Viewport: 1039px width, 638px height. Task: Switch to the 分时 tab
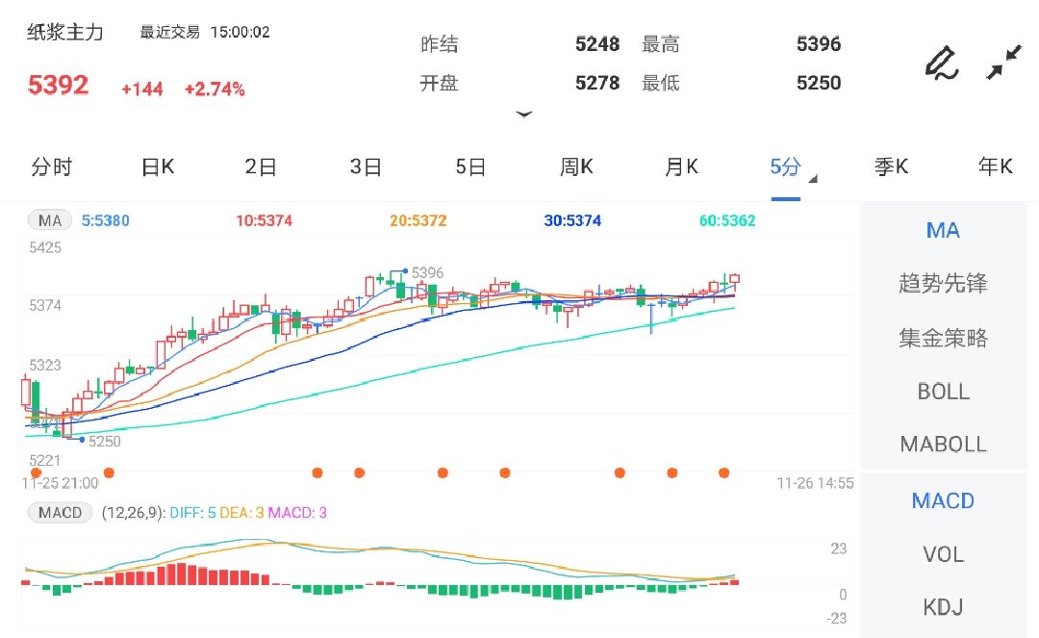[x=54, y=166]
